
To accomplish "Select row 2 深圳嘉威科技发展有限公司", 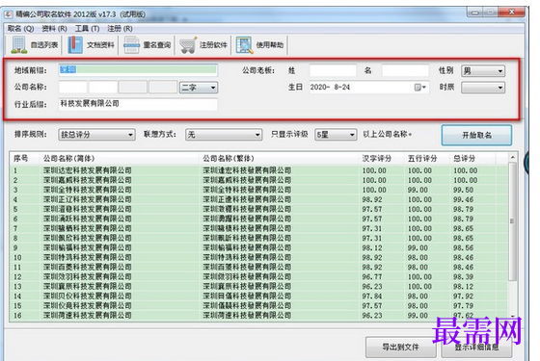I will (x=258, y=180).
